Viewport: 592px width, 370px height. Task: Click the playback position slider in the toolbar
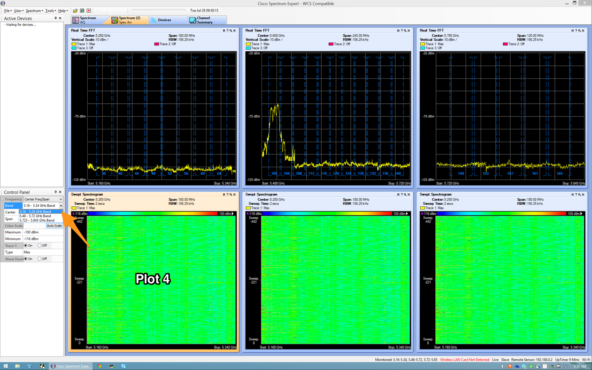click(158, 10)
